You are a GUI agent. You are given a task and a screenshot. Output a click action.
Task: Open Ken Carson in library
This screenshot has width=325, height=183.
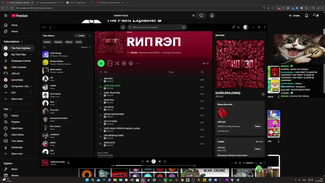[67, 128]
